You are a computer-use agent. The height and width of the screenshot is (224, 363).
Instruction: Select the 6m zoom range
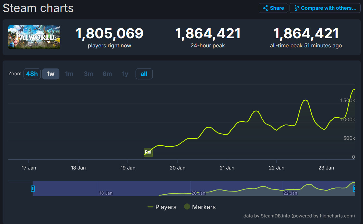point(107,74)
